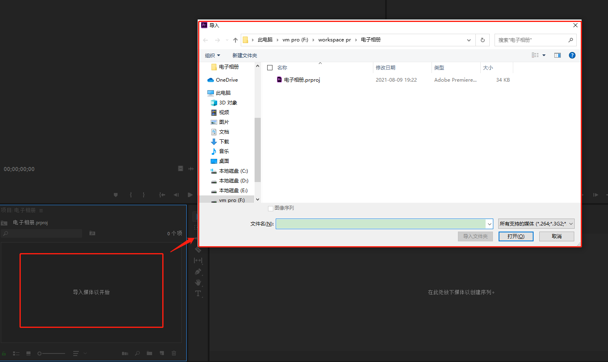This screenshot has height=362, width=608.
Task: Select the Slip tool in Premiere toolbar
Action: [x=198, y=260]
